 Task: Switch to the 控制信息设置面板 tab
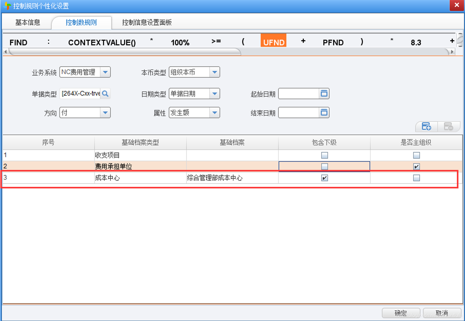pyautogui.click(x=147, y=22)
